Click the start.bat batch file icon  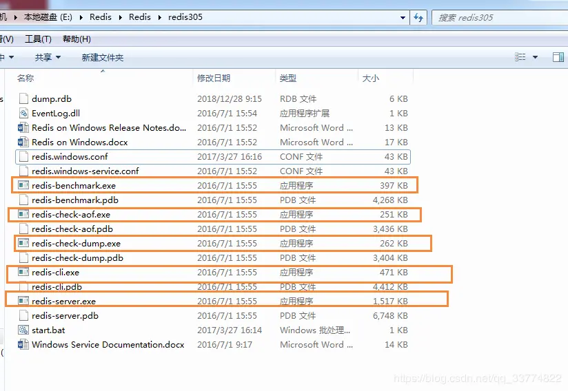[x=23, y=330]
